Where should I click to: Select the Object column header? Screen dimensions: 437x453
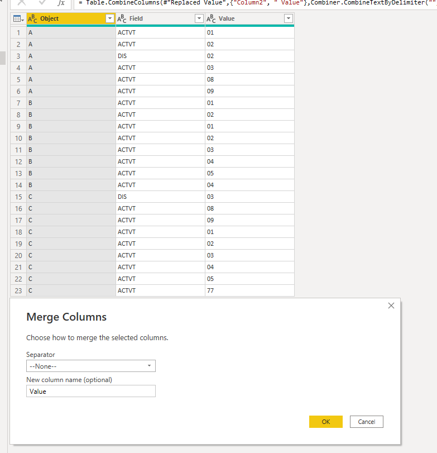[x=71, y=19]
